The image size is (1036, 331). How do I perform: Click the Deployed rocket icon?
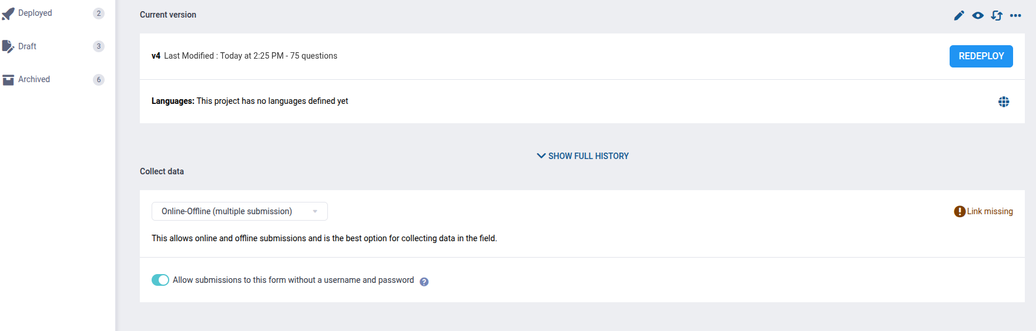pos(8,13)
